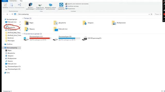Click the Bandicam red record button
Screen dimensions: 165x92
coord(164,14)
